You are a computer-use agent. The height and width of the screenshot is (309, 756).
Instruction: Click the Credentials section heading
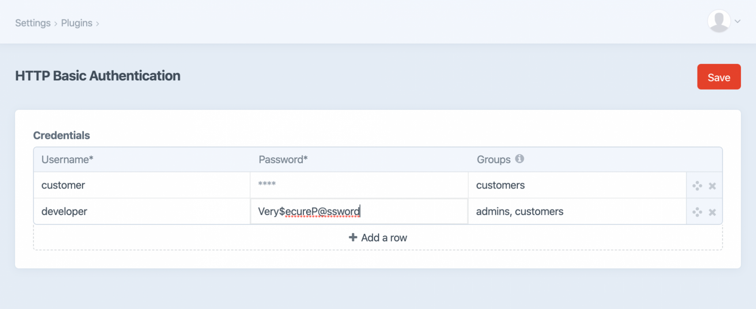pyautogui.click(x=62, y=135)
